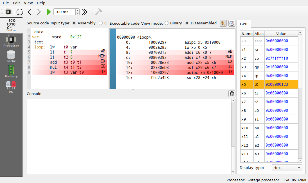Start auto-clocking with the green play button
Screen dimensions: 308x183
49,12
